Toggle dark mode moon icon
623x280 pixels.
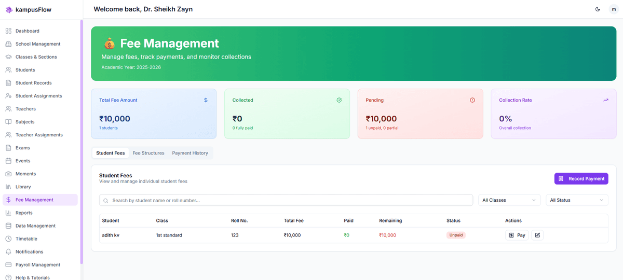pyautogui.click(x=598, y=9)
